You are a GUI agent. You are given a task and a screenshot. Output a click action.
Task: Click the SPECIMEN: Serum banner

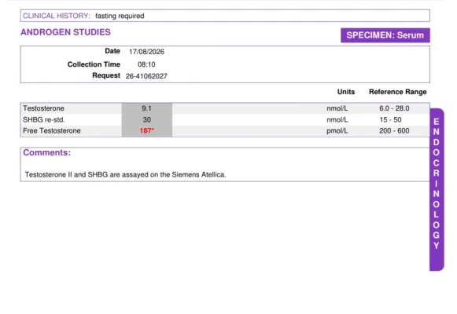(x=385, y=35)
